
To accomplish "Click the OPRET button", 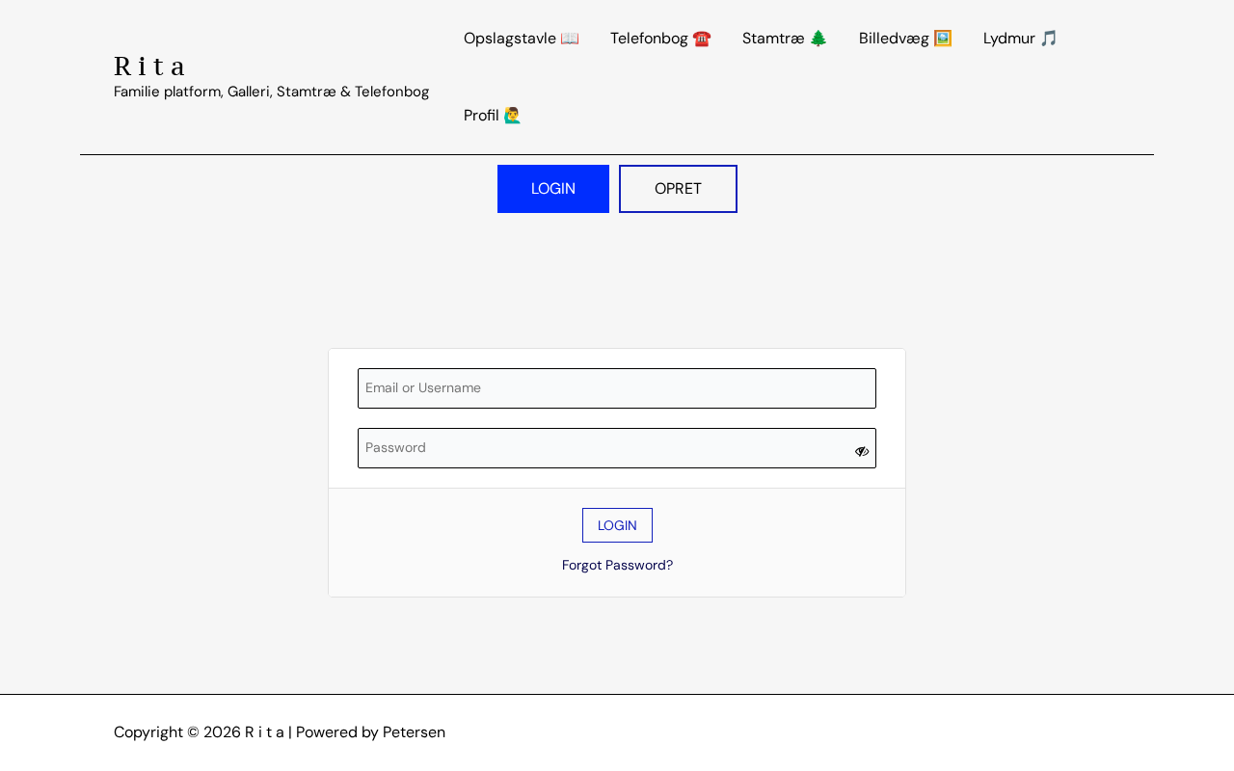I will click(678, 189).
